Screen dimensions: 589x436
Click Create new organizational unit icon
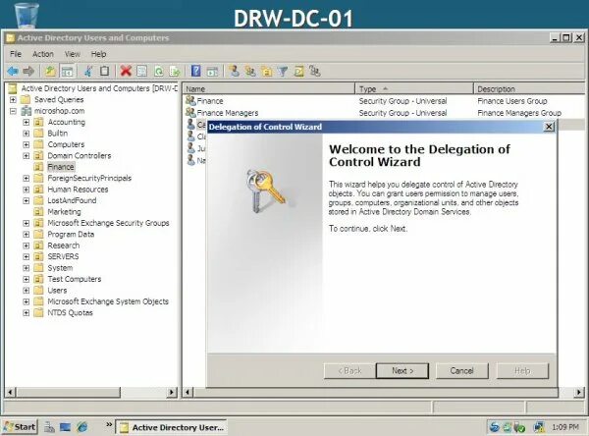point(267,71)
